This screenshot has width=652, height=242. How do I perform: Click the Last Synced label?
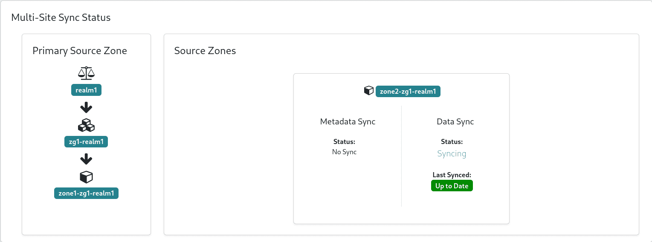[452, 175]
